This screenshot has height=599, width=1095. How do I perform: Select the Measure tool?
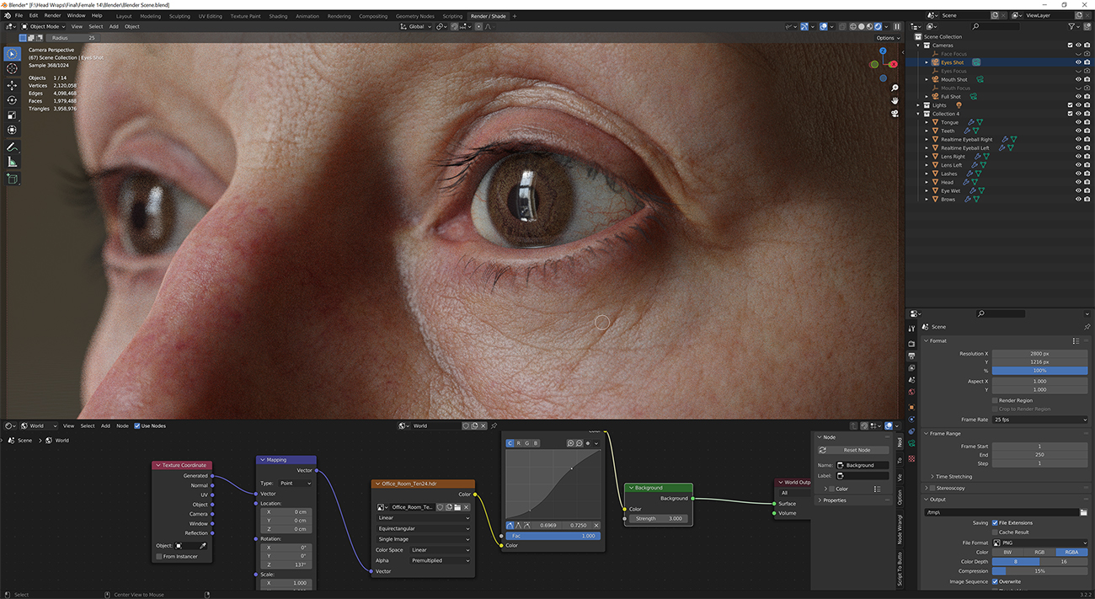(12, 162)
